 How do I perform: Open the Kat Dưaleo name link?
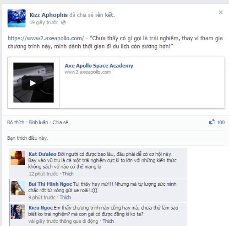click(43, 154)
